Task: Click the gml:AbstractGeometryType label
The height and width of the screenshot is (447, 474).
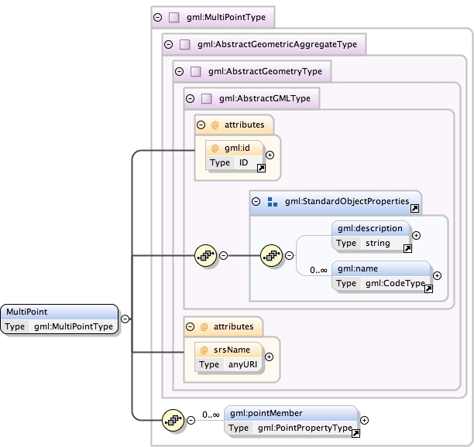Action: [x=265, y=71]
